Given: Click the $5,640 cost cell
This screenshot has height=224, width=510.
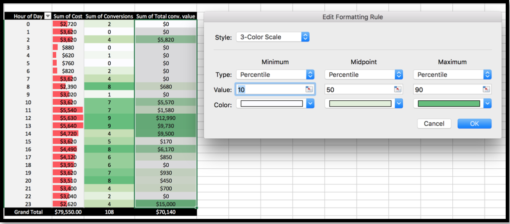Looking at the screenshot, I should 68,126.
